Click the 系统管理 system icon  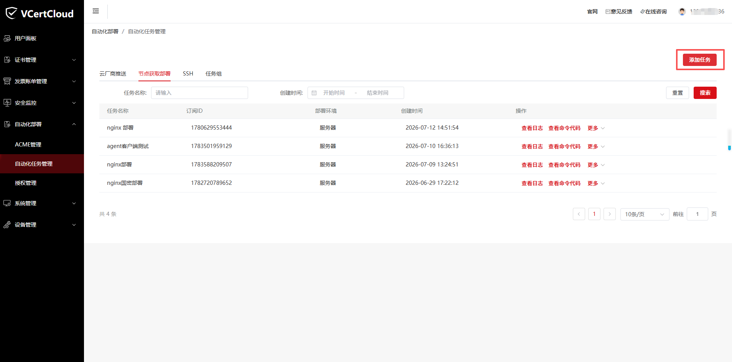(7, 203)
